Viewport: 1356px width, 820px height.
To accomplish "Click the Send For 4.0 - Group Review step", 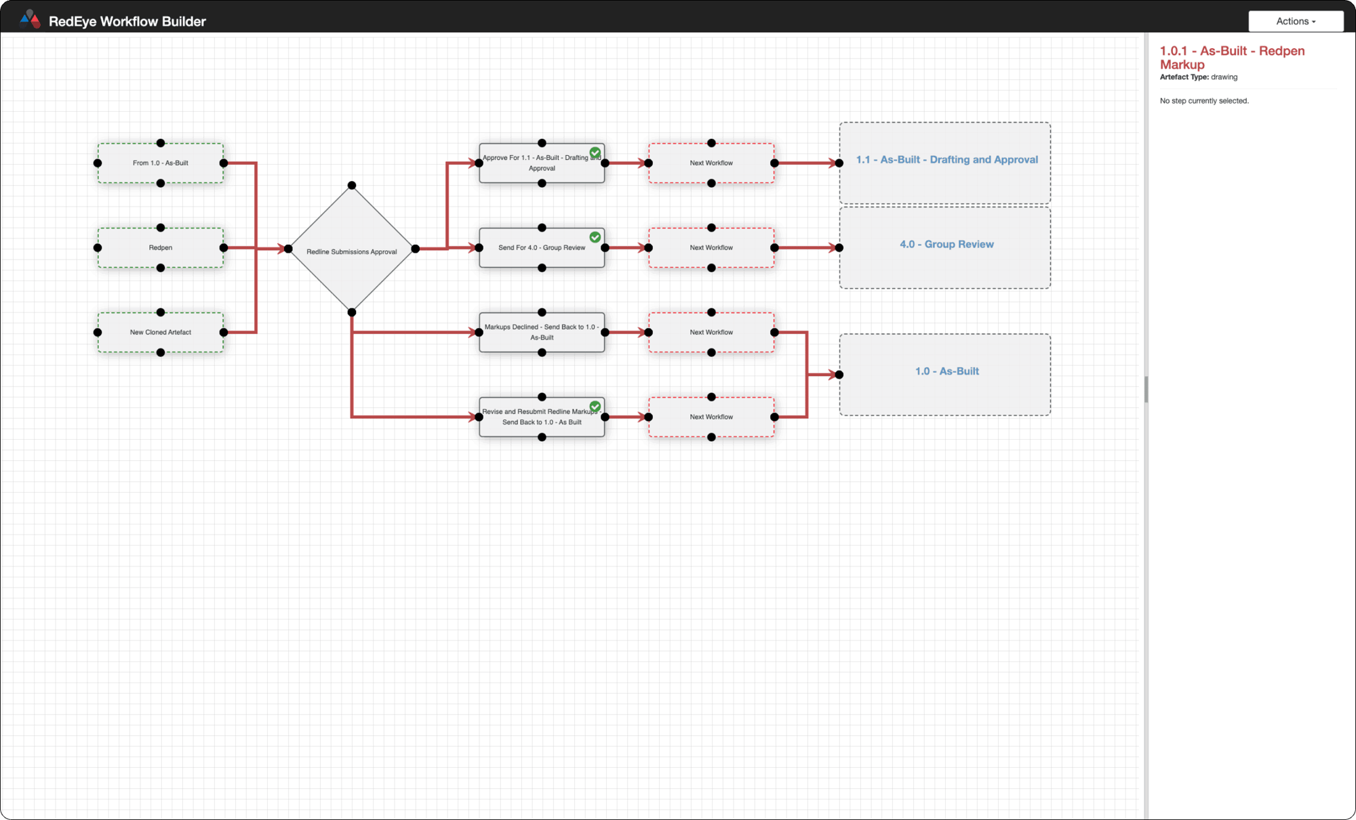I will tap(541, 247).
